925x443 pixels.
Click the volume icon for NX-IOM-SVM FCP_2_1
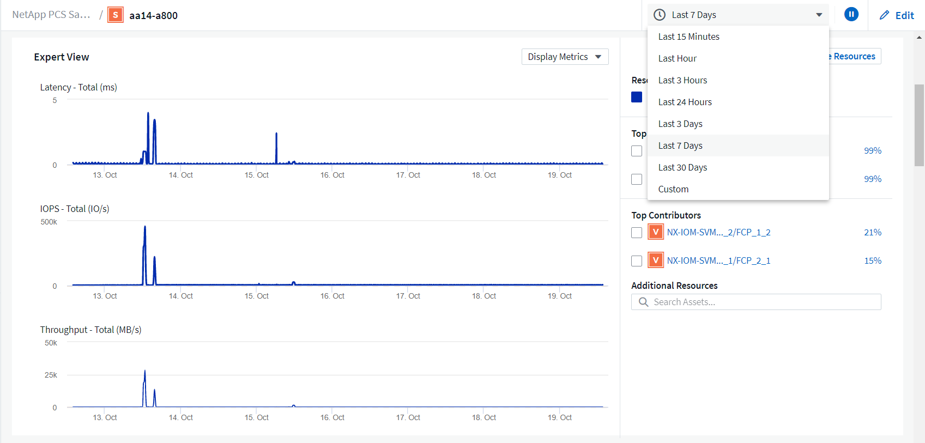(655, 260)
